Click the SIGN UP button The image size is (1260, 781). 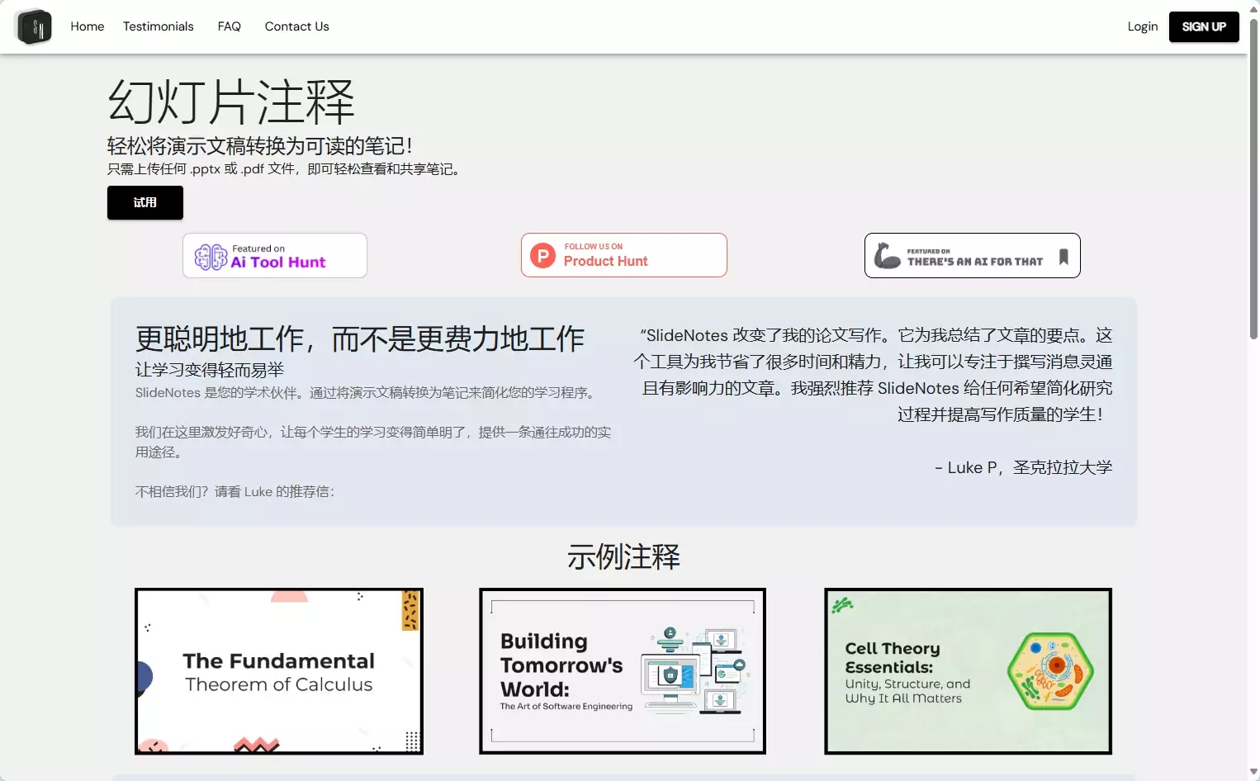tap(1204, 26)
